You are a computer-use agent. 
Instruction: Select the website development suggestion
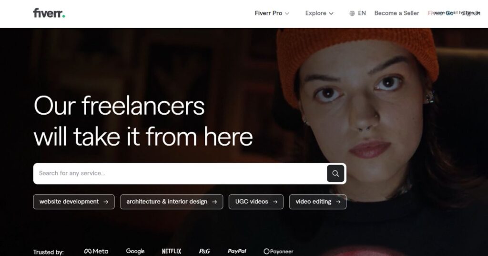(74, 202)
